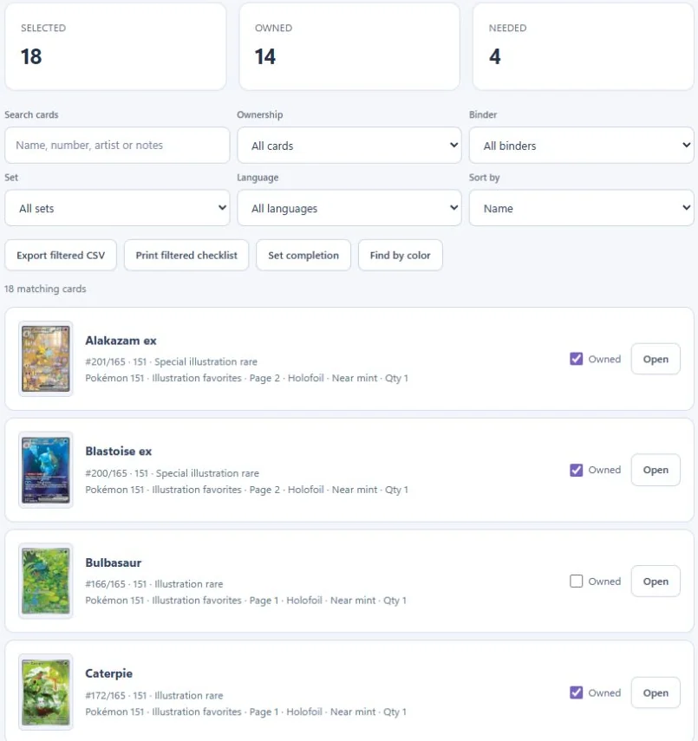The height and width of the screenshot is (741, 698).
Task: Click the Find by color button
Action: click(400, 255)
